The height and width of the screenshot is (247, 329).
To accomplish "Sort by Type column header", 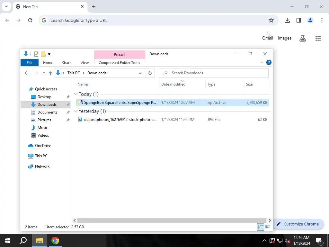I will coord(225,84).
